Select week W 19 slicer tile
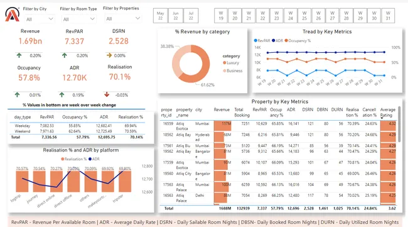 221,16
